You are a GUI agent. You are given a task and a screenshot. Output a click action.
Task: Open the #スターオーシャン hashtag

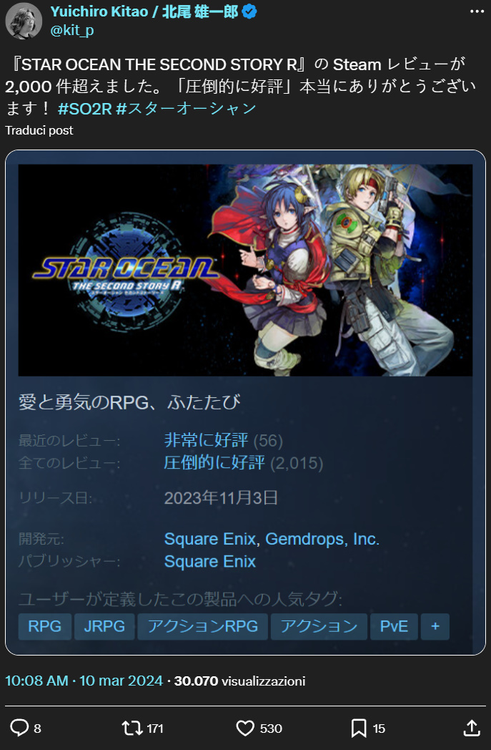tap(187, 109)
